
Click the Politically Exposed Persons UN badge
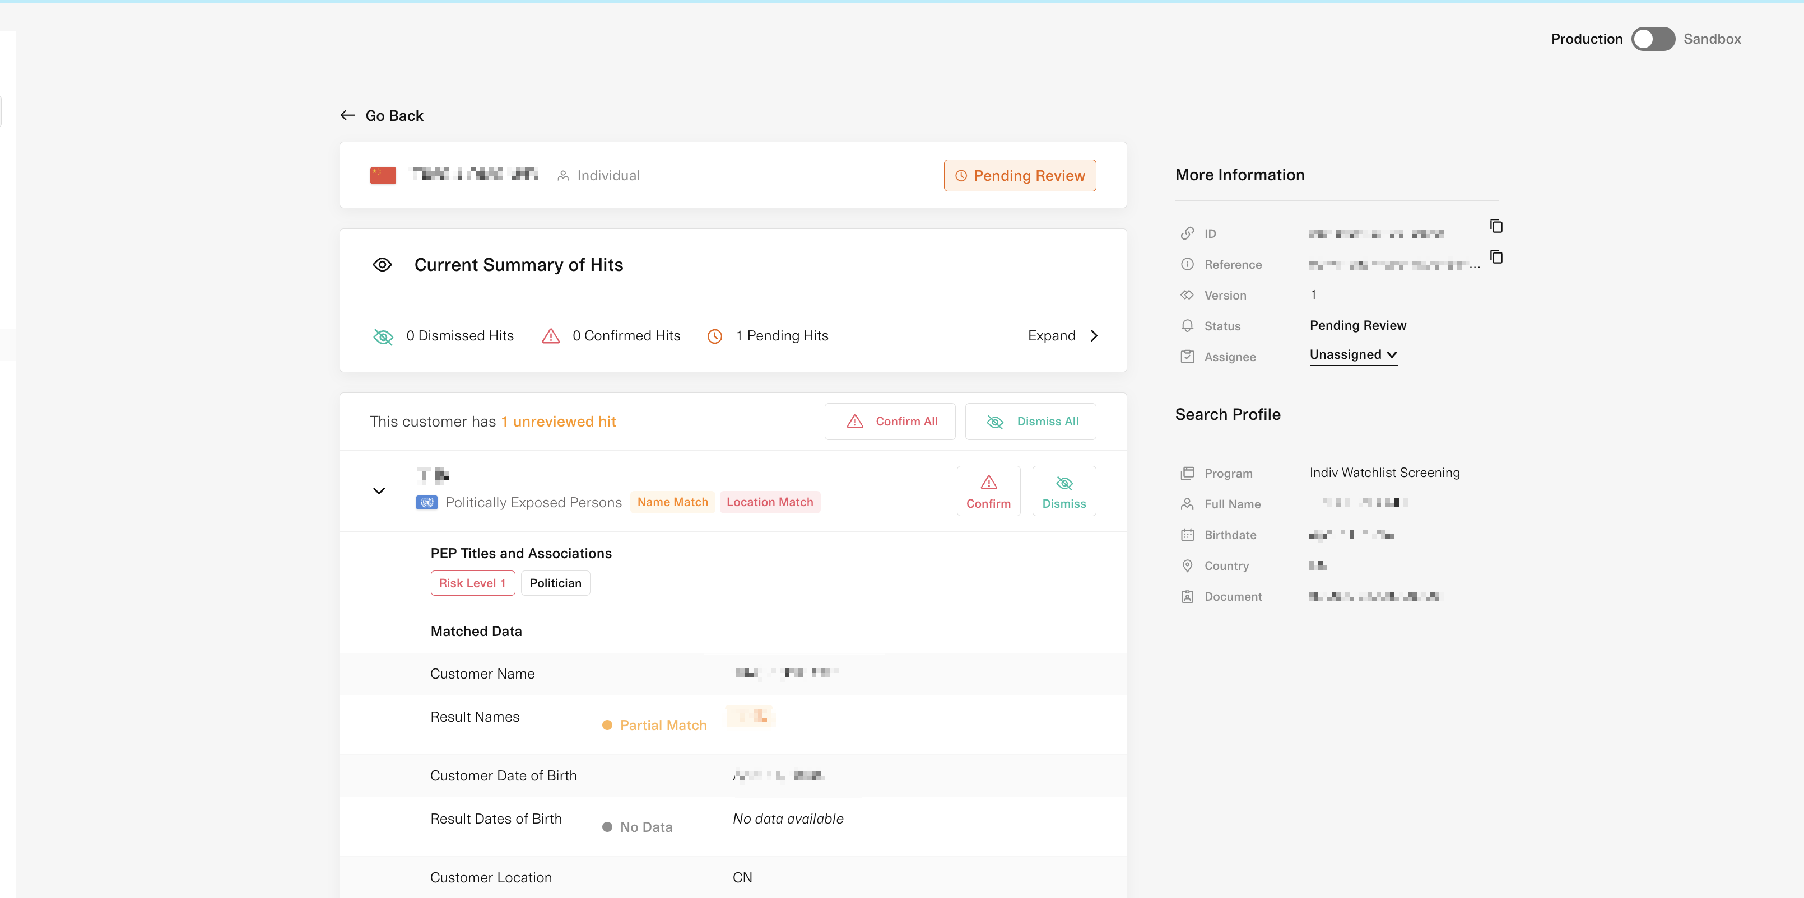pyautogui.click(x=426, y=503)
